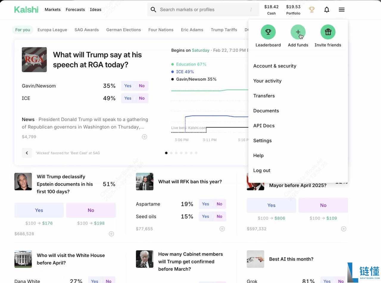Go to the Markets page
The image size is (381, 283).
(x=53, y=10)
